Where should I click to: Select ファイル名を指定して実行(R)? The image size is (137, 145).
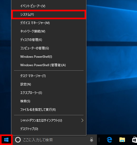point(49,110)
